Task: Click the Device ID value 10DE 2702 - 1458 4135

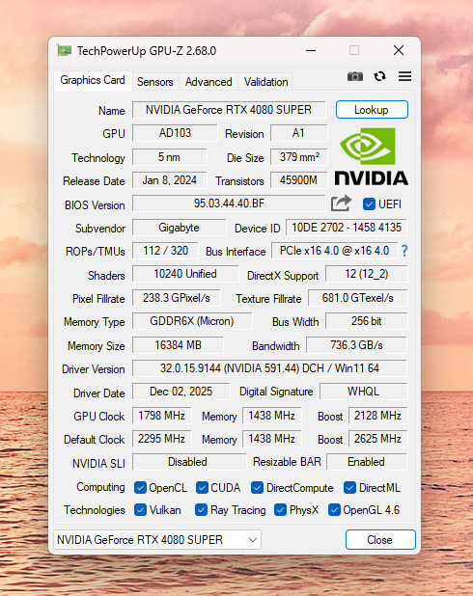Action: coord(347,228)
